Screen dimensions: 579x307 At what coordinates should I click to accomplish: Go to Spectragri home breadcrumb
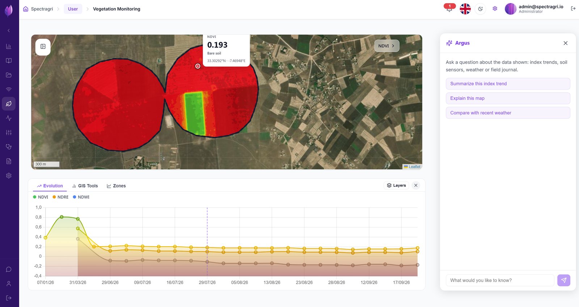[38, 9]
